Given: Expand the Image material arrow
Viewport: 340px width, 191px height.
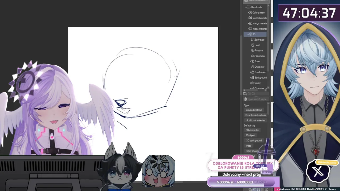Looking at the screenshot, I should click(x=248, y=29).
